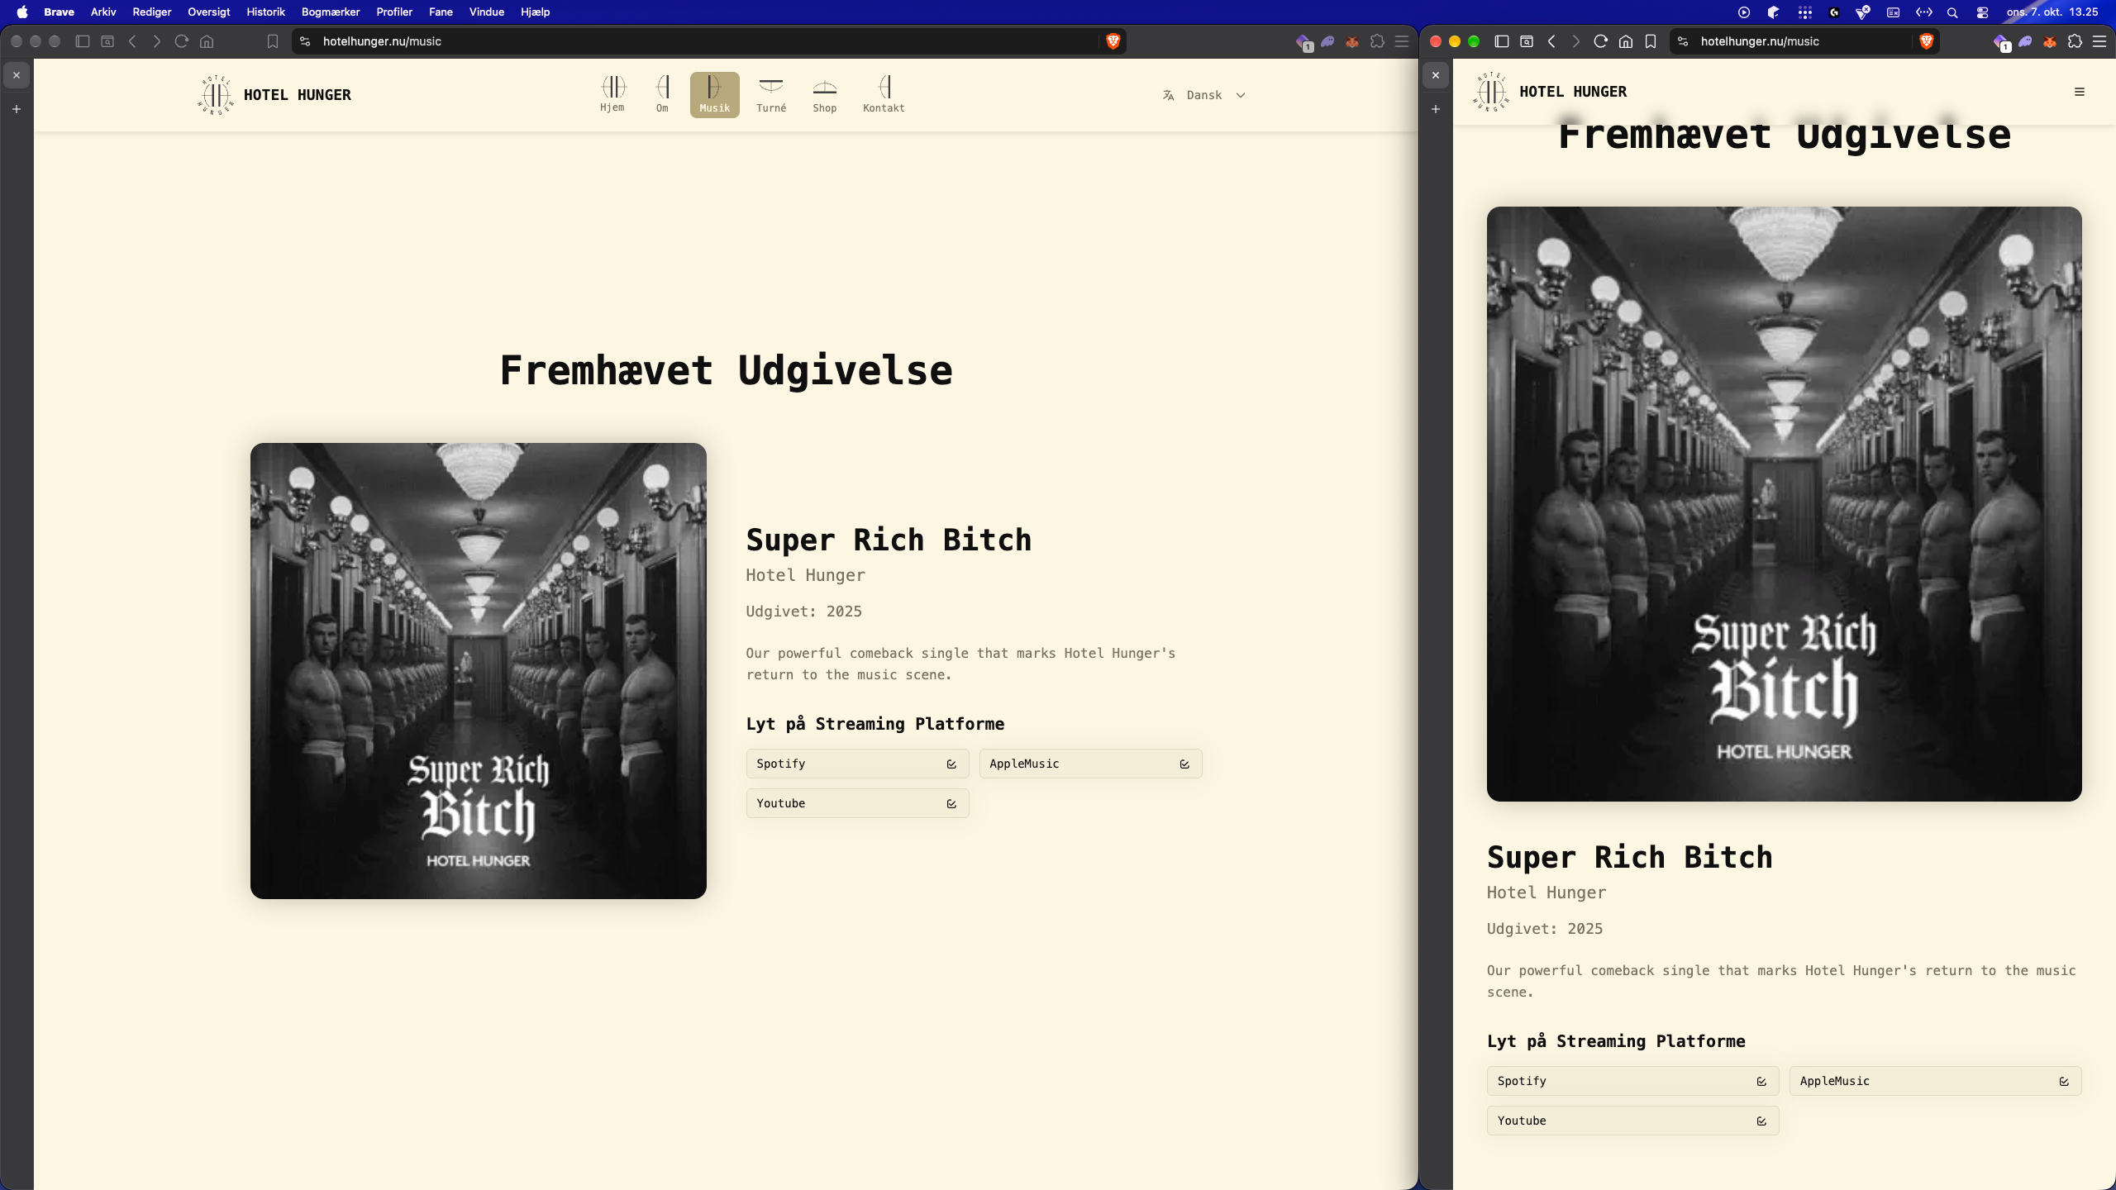Open Spotify link in left window
Screen dimensions: 2116x1190
[857, 764]
